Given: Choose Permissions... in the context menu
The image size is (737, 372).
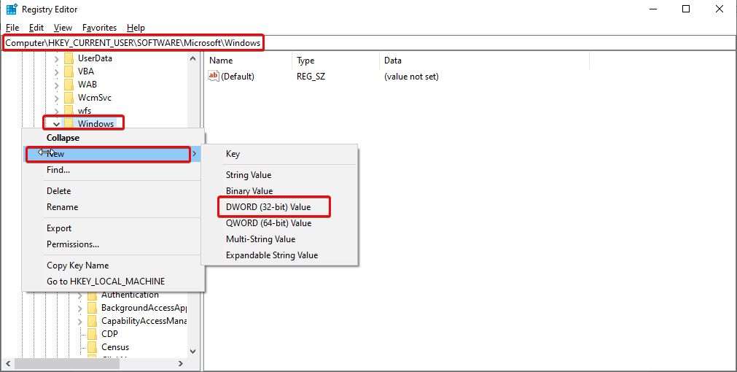Looking at the screenshot, I should 113,244.
